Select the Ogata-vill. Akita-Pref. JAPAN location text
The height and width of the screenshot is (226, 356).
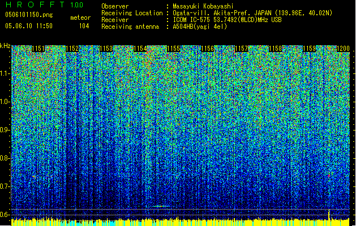point(252,13)
